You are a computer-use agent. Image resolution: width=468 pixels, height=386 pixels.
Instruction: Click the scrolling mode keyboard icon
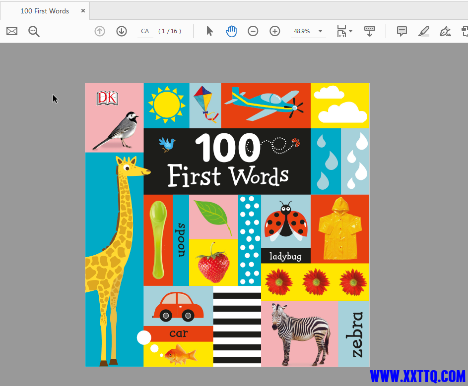370,31
